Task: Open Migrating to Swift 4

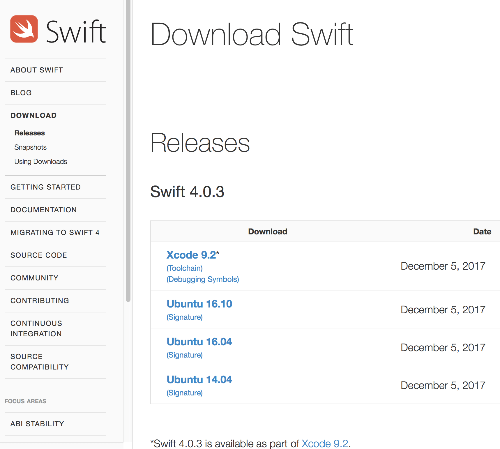Action: [x=55, y=233]
